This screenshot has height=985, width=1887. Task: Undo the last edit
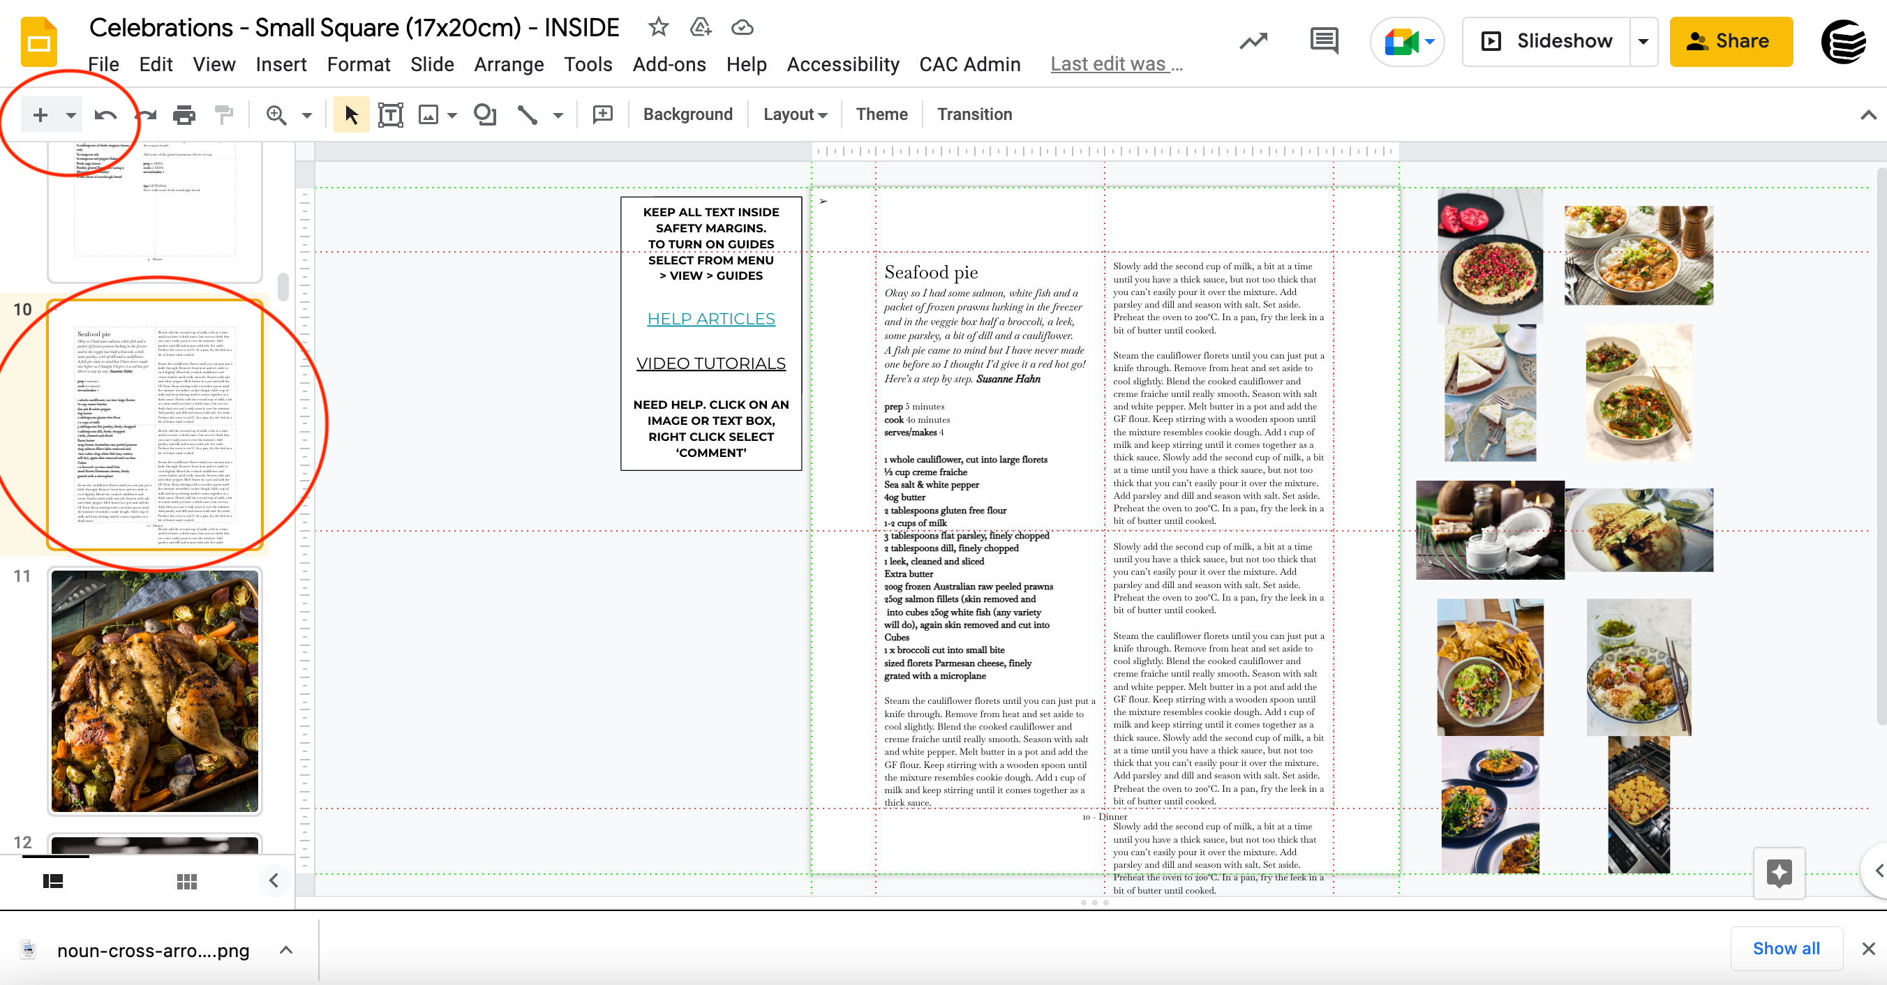pos(105,114)
